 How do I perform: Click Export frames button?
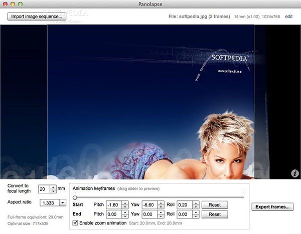(x=272, y=207)
